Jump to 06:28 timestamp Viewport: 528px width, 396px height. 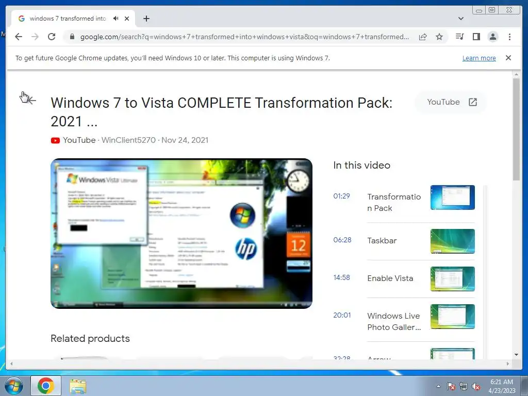point(342,240)
